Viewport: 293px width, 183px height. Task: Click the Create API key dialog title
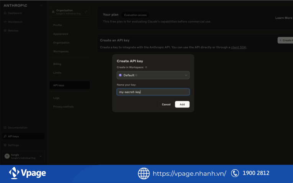pos(130,61)
